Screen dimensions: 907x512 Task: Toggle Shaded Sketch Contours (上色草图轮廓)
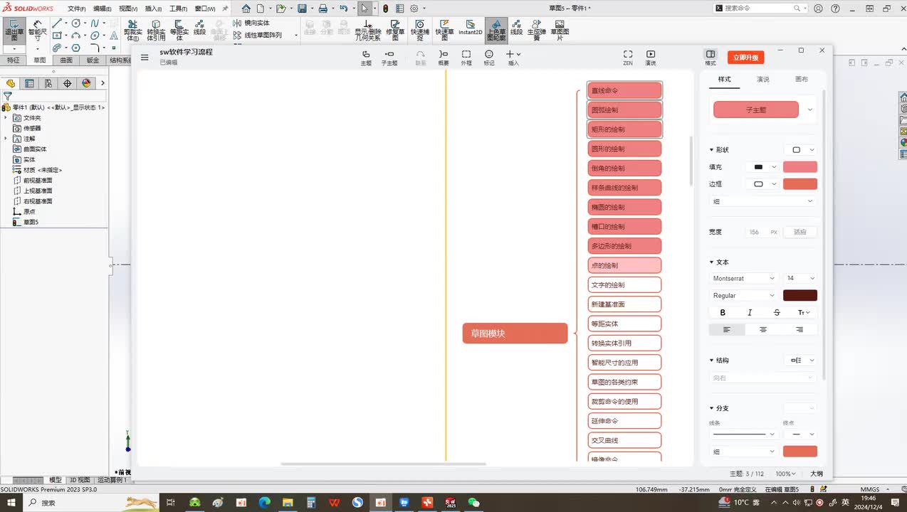tap(496, 30)
